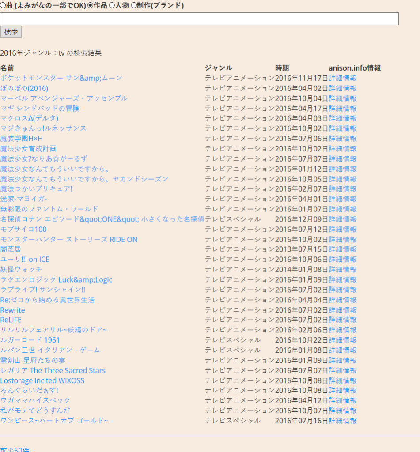Open 詳細情報 for ユーリ!!! on ICE

tap(343, 260)
